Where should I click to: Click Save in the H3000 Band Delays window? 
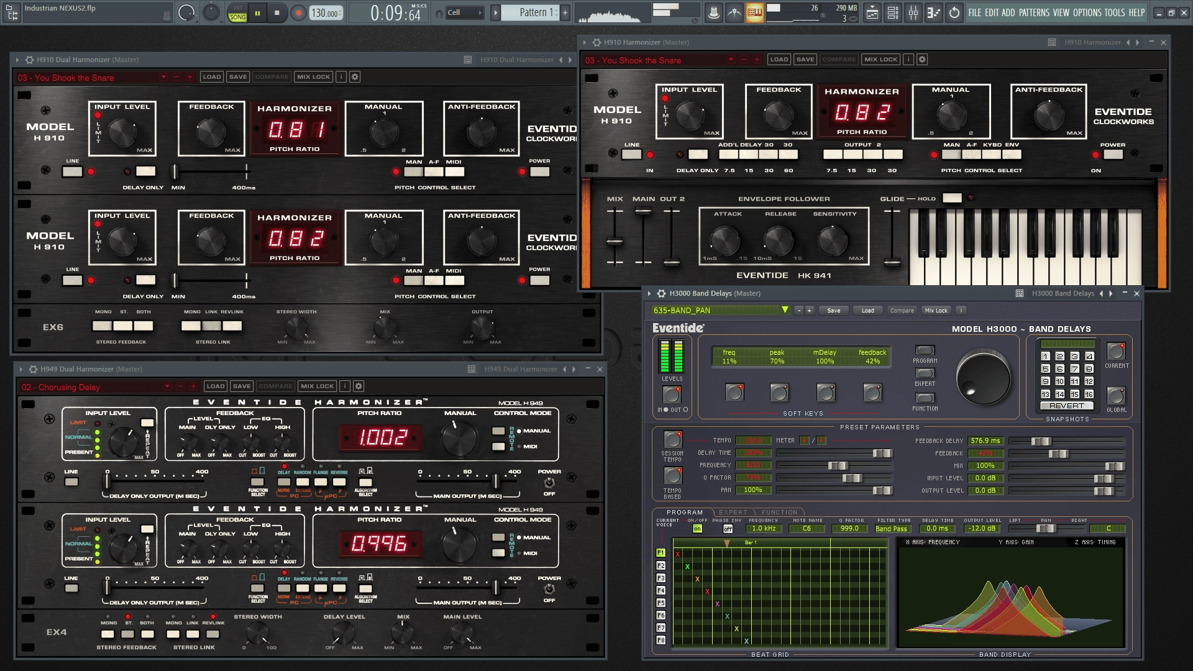(834, 311)
